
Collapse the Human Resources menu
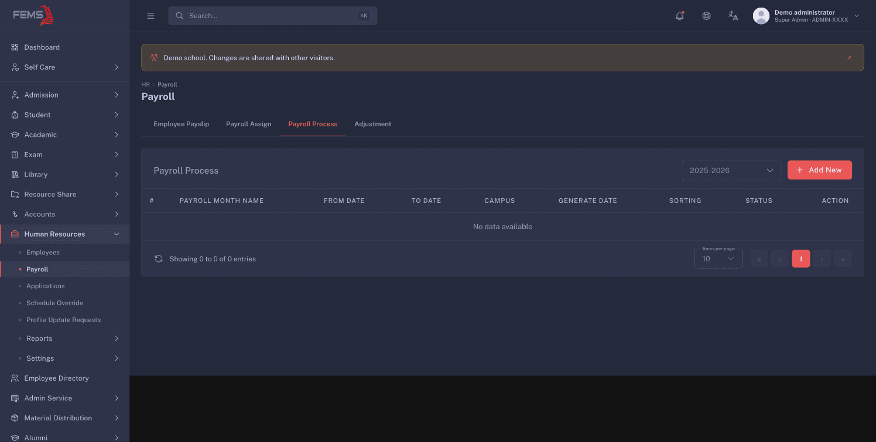64,234
